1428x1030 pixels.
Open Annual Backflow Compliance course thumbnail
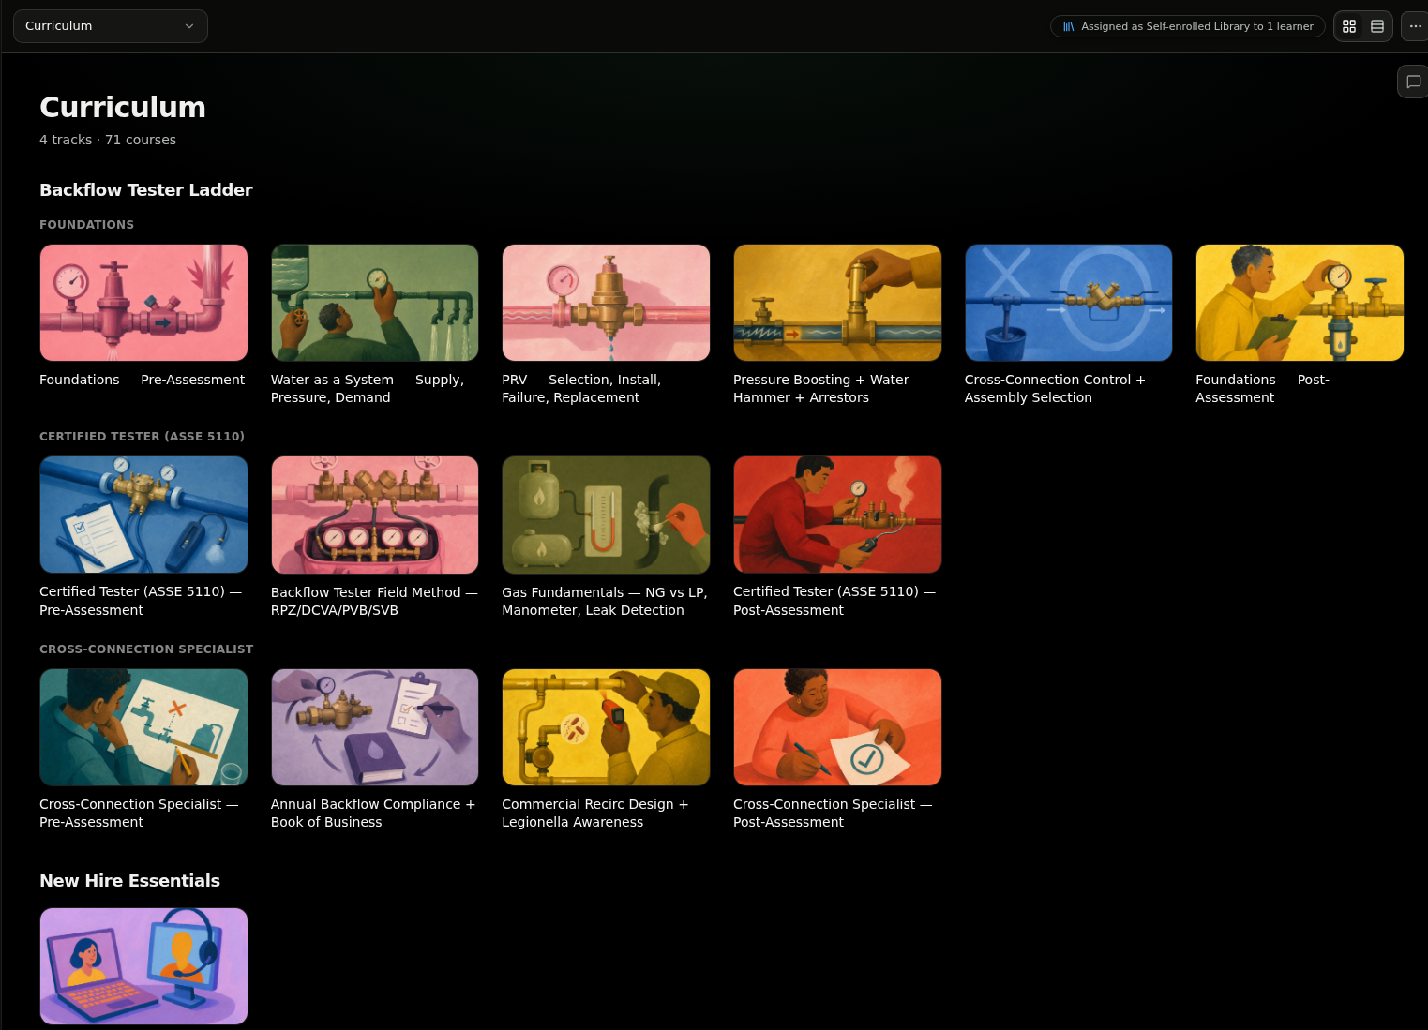pos(375,727)
